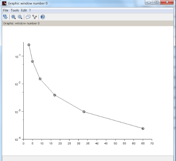The image size is (176, 161).
Task: Maximize the graphic window
Action: pyautogui.click(x=157, y=2)
